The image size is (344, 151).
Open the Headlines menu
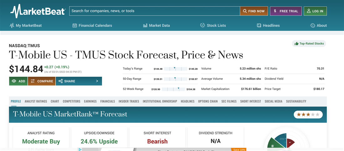(x=268, y=25)
